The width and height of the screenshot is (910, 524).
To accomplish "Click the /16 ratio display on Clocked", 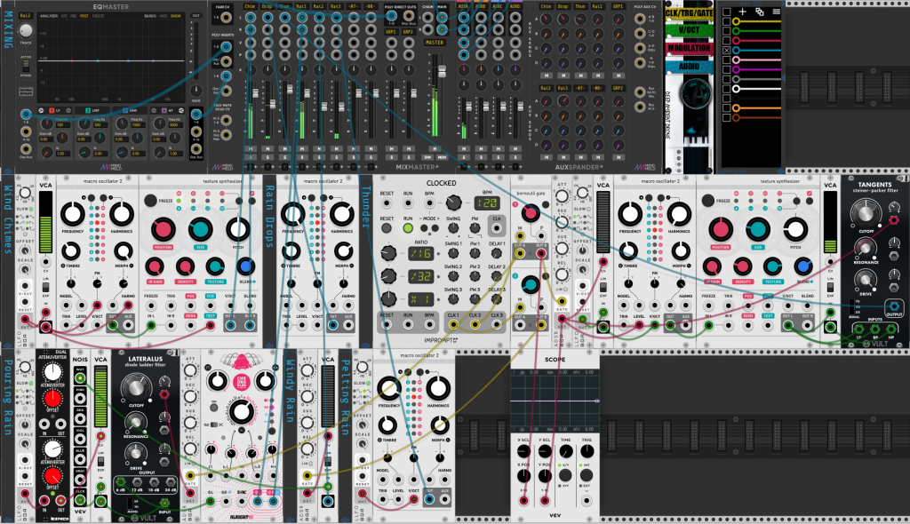I will pyautogui.click(x=419, y=254).
